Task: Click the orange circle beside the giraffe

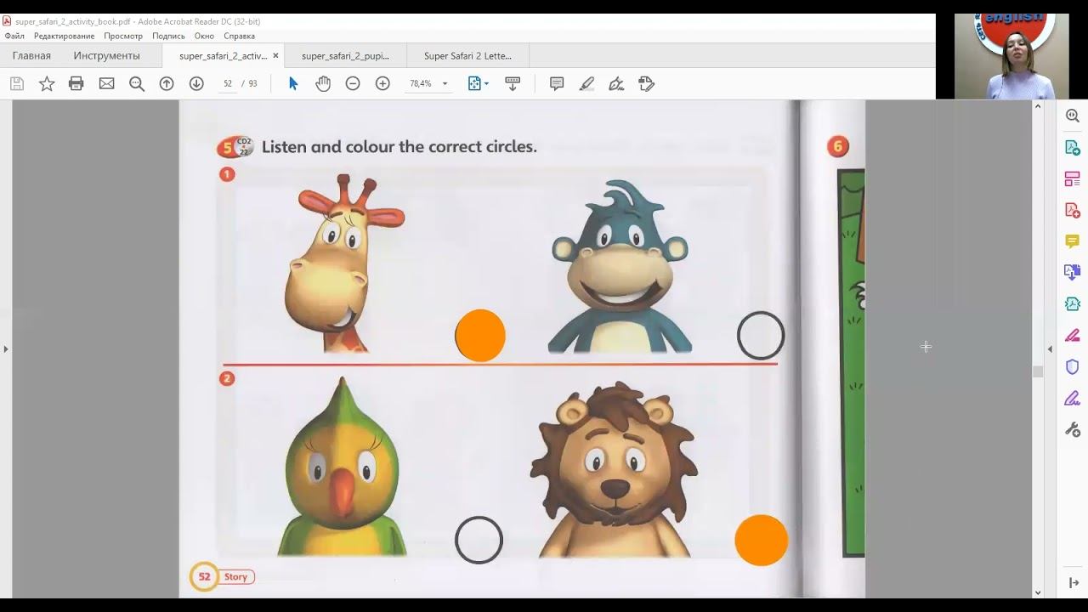Action: point(480,335)
